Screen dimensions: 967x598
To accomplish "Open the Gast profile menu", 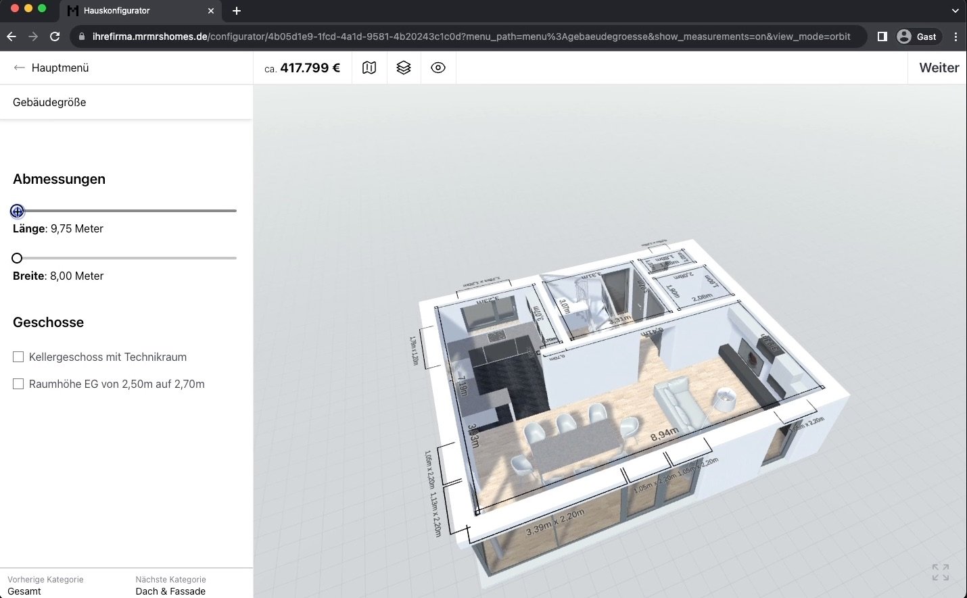I will click(917, 36).
